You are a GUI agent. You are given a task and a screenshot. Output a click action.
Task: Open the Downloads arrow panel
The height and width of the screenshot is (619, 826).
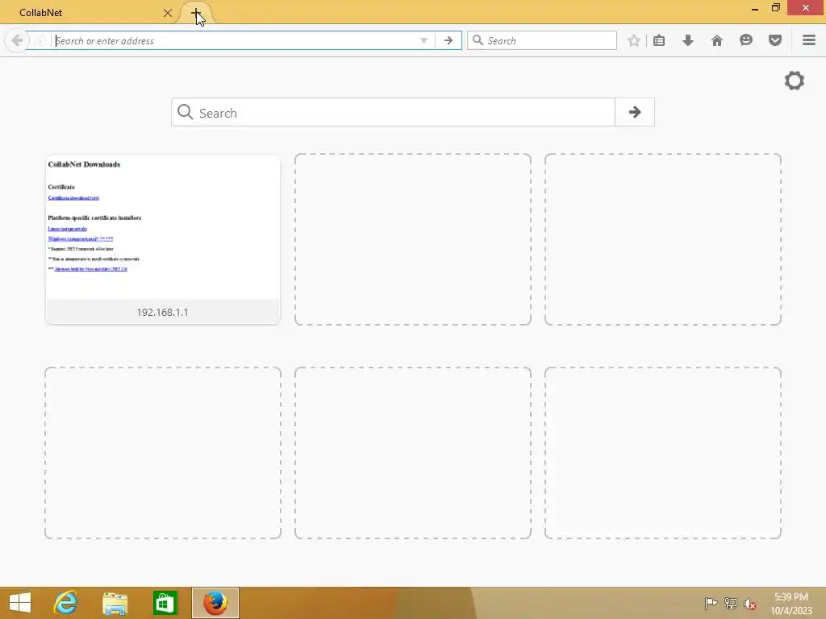pos(688,40)
